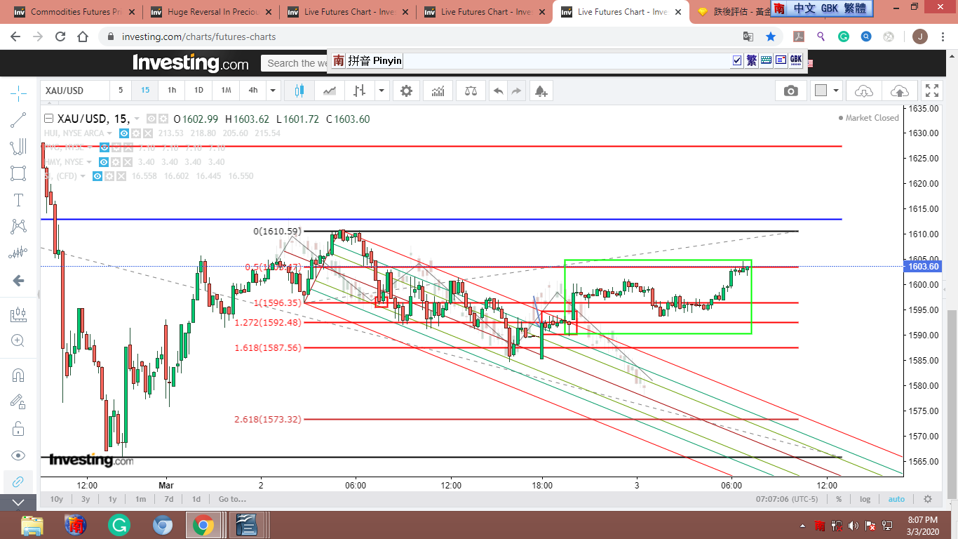Viewport: 958px width, 539px height.
Task: Take a chart snapshot with the camera icon
Action: [x=790, y=91]
